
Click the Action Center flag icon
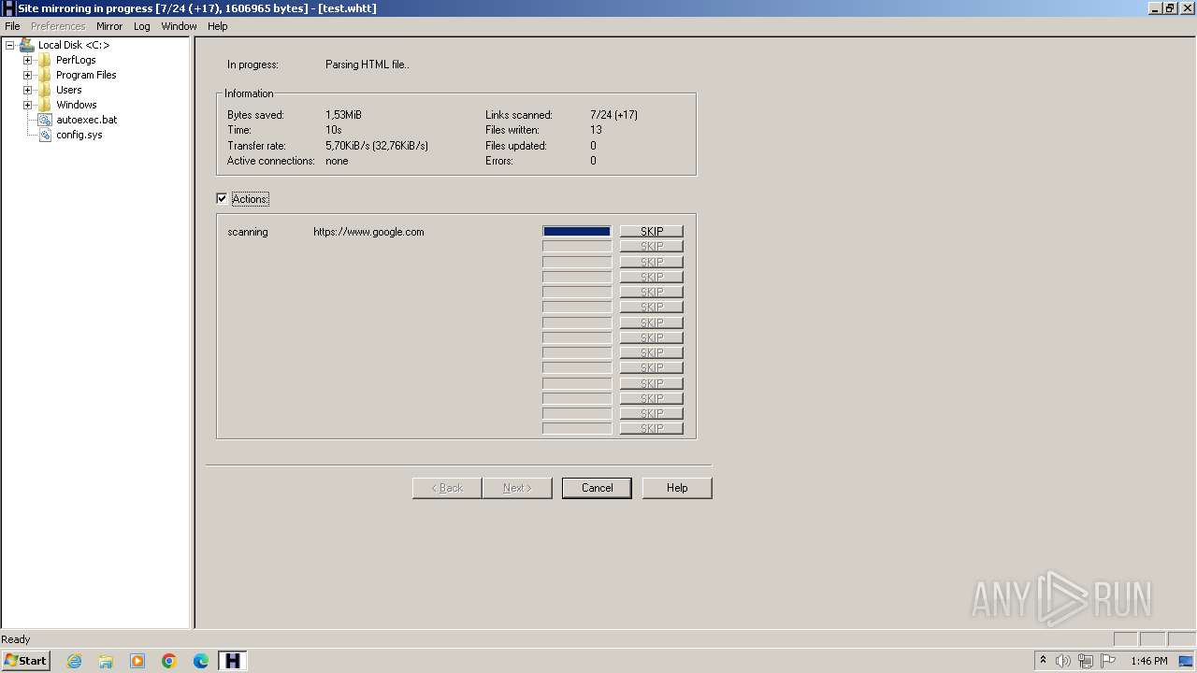1108,661
